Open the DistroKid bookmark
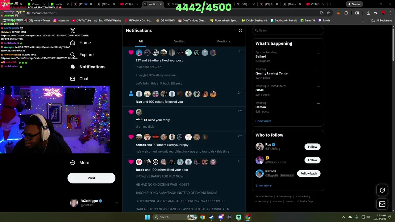 pyautogui.click(x=307, y=20)
